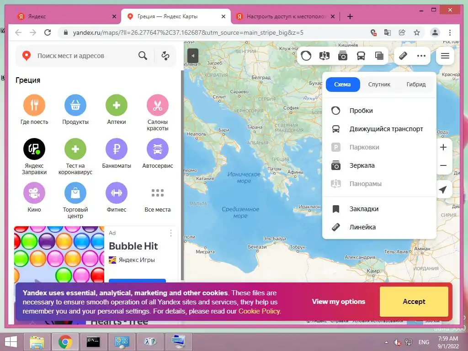
Task: Click the moving transport bus toolbar icon
Action: (361, 55)
